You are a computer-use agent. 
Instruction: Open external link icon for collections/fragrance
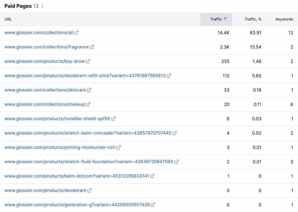92,47
